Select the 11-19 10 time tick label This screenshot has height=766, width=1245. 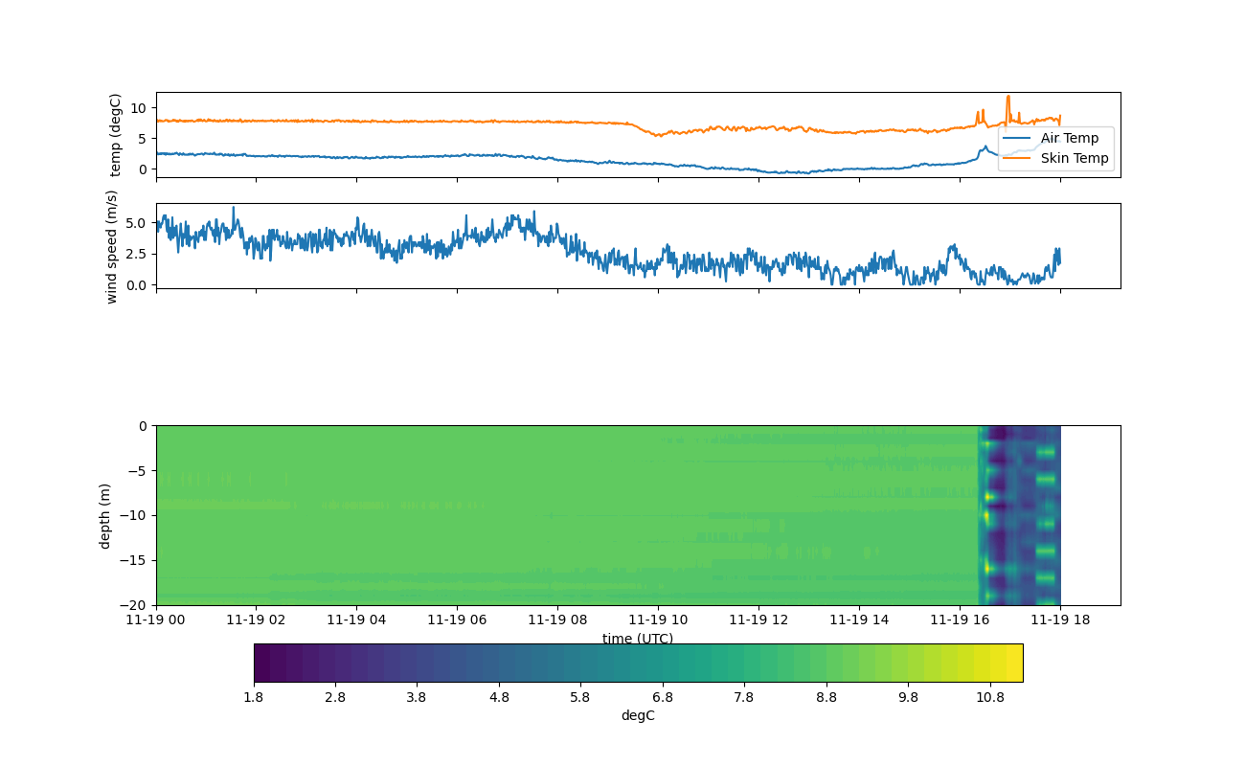tap(658, 620)
